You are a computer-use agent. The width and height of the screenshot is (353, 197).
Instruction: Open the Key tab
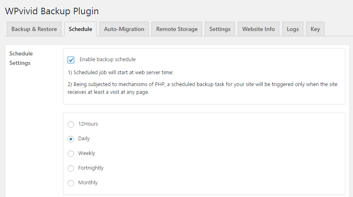coord(315,29)
